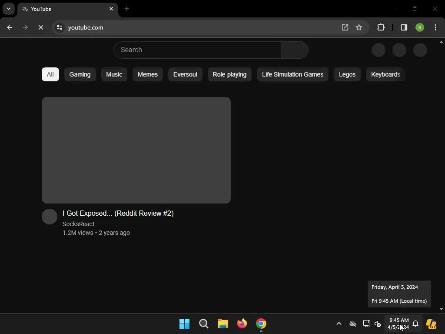Screen dimensions: 445x334
Task: Open I Got Exposed... (Reddit Review #2) title
Action: (x=118, y=213)
